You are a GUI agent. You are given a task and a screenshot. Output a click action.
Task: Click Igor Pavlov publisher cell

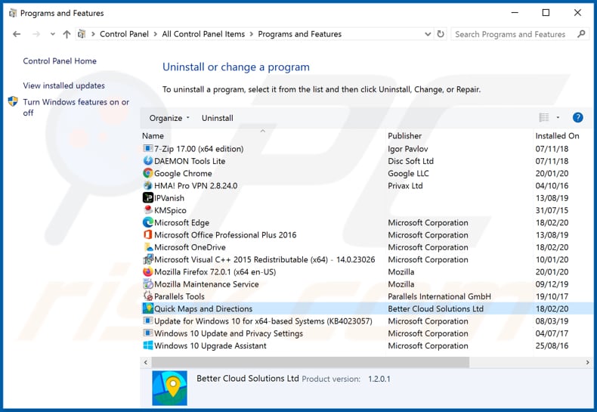(x=408, y=149)
